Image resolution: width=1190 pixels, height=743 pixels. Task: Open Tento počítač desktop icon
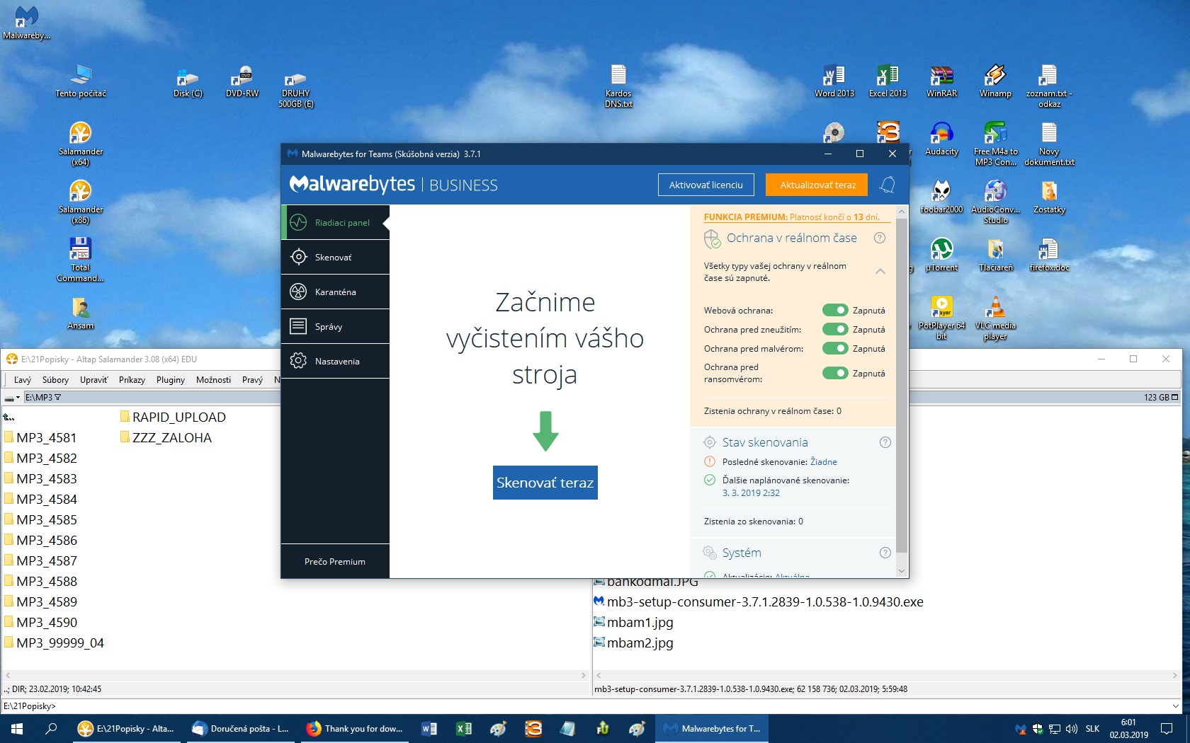point(81,81)
